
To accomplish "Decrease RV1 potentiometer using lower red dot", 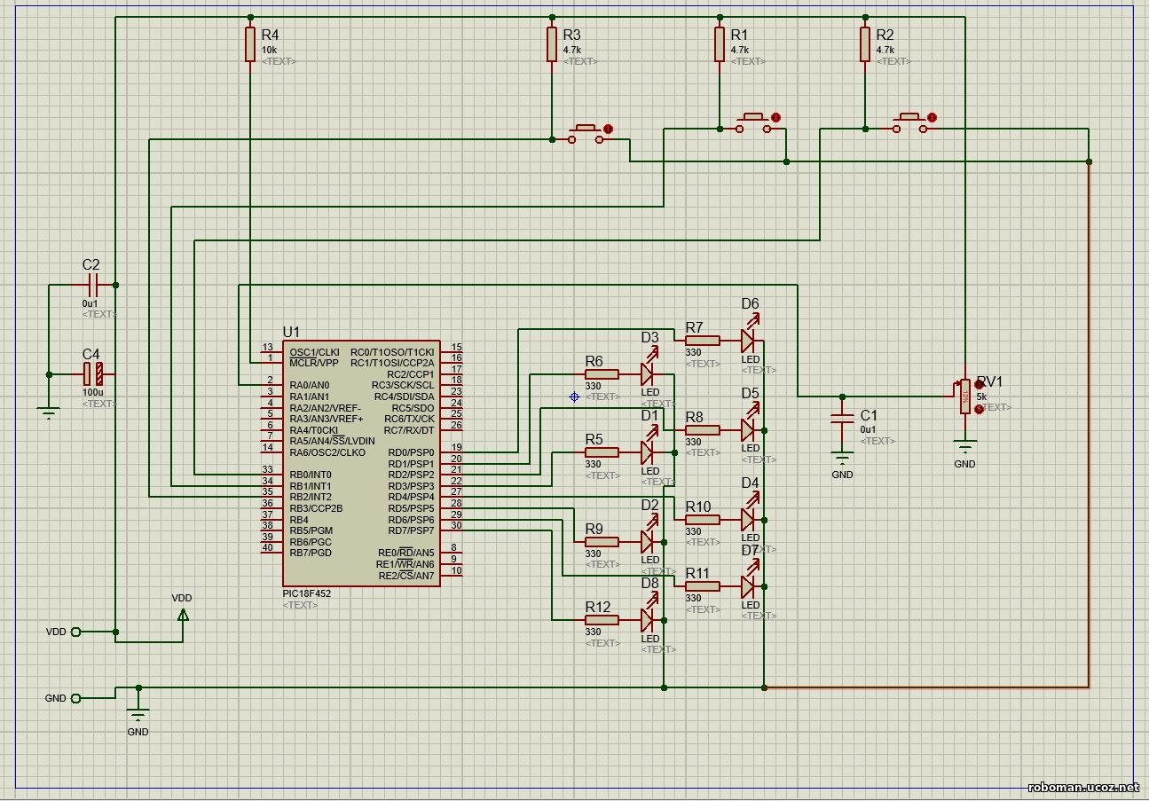I will pyautogui.click(x=980, y=409).
